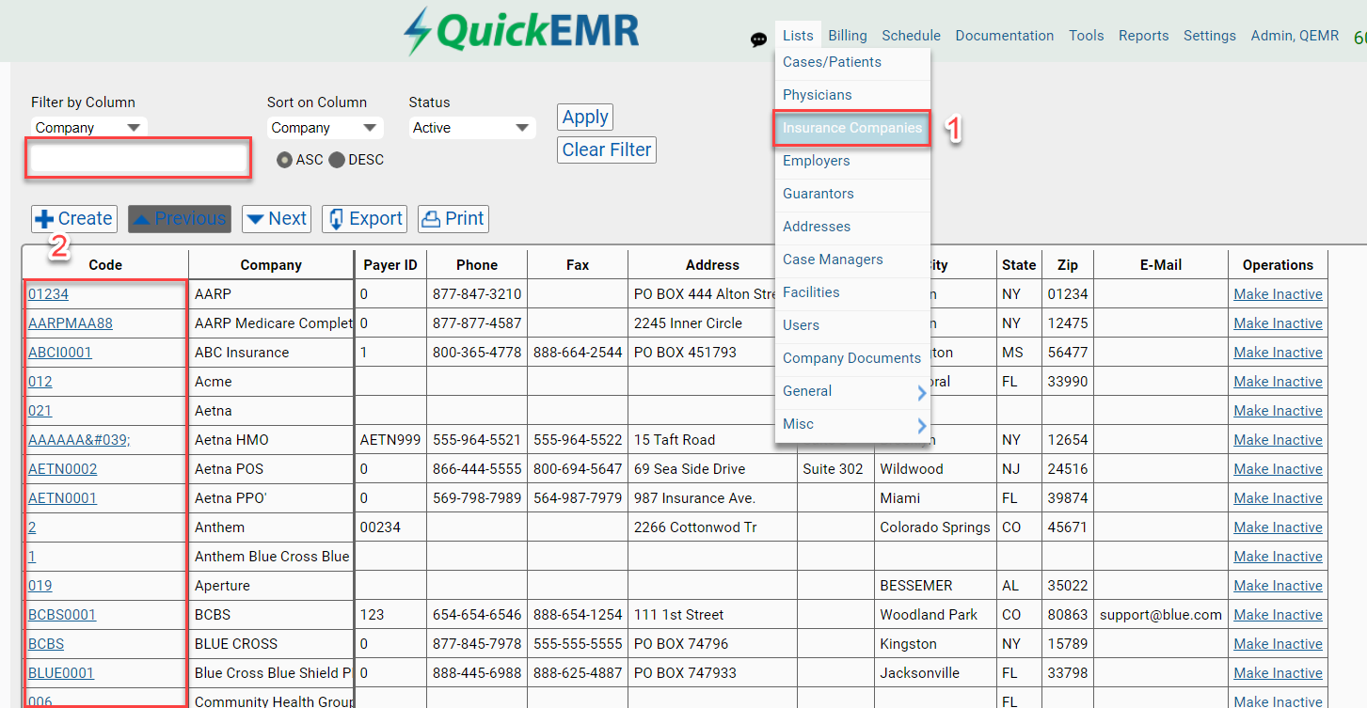The image size is (1367, 708).
Task: Select the ASC sort order radio button
Action: [284, 160]
